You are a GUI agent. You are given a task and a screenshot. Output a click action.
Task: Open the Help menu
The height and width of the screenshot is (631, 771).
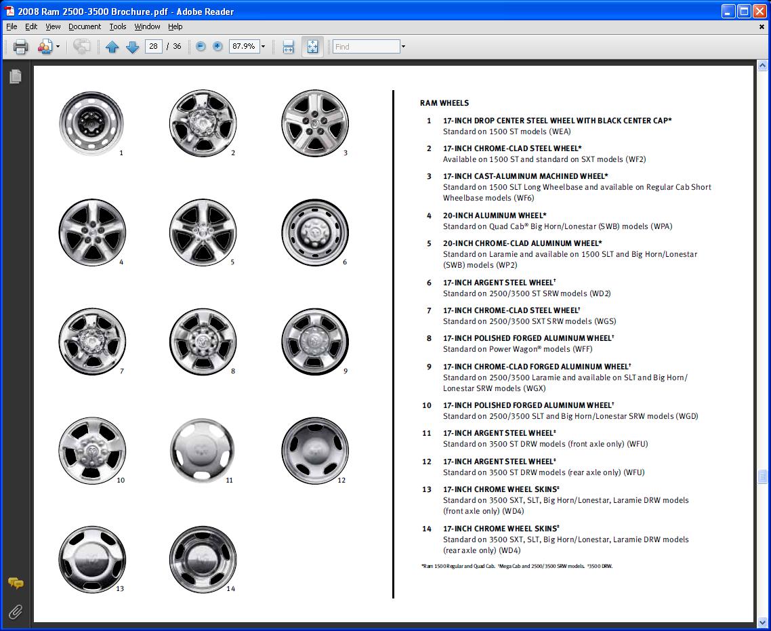(x=175, y=26)
